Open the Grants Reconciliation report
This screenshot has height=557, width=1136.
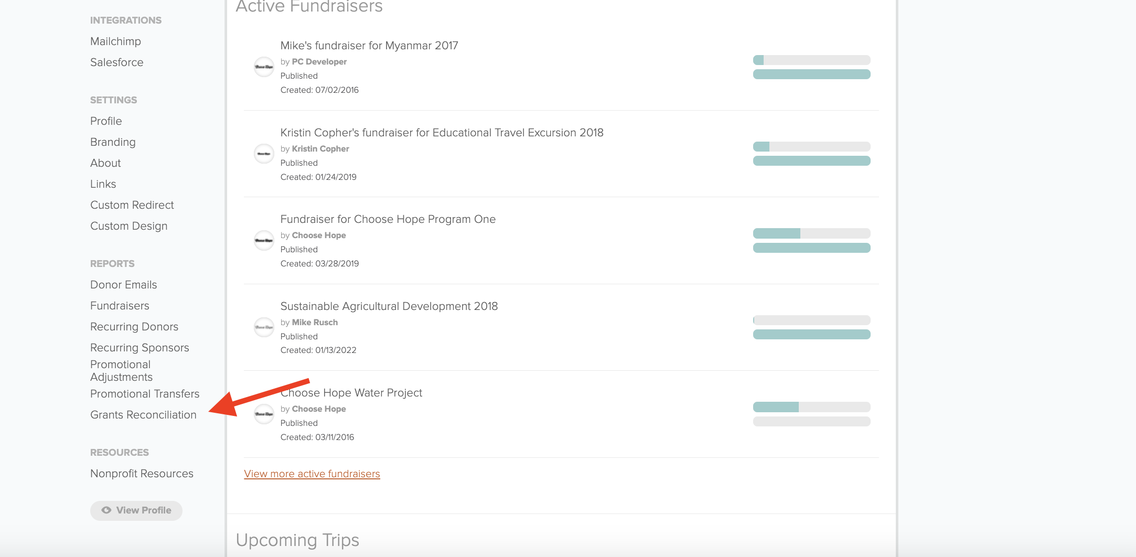click(143, 415)
